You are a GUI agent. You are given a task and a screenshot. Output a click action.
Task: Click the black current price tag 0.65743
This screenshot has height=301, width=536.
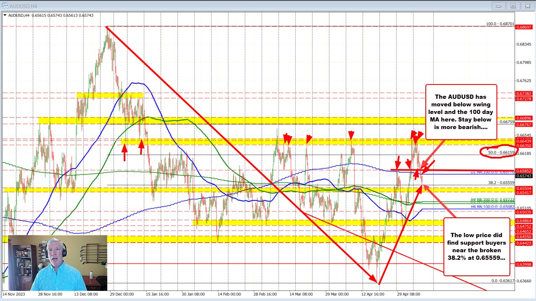click(x=524, y=177)
